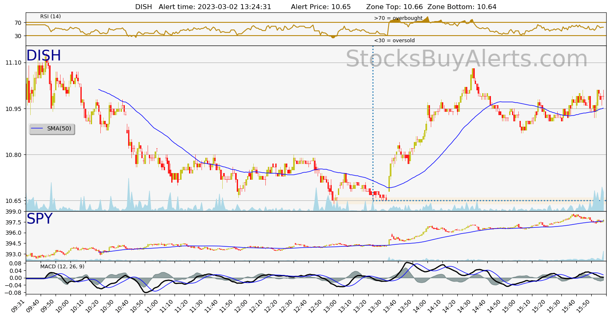Image resolution: width=612 pixels, height=318 pixels.
Task: Click the RSI 70 axis label
Action: (x=18, y=22)
